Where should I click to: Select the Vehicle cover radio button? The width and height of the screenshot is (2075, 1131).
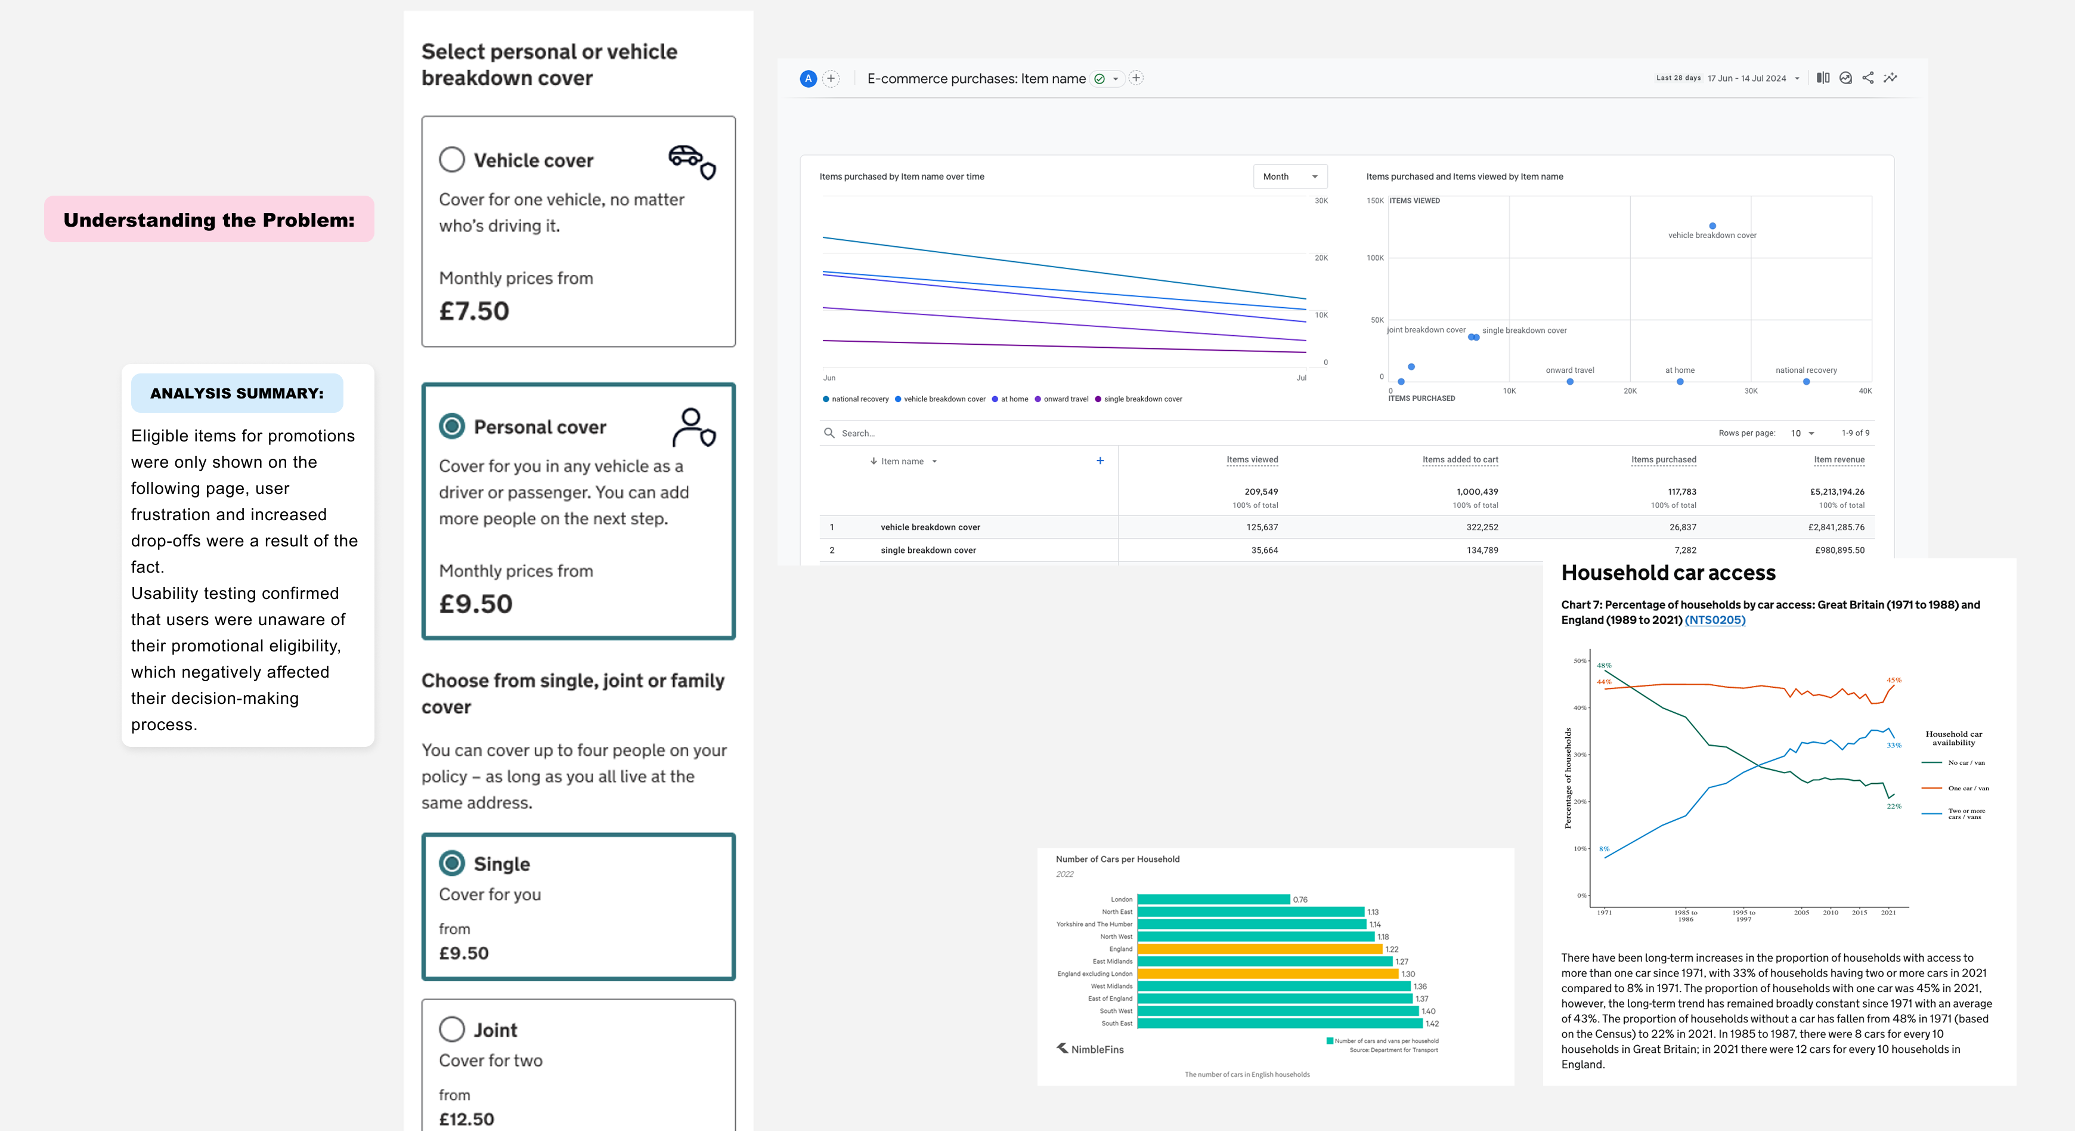pos(452,160)
